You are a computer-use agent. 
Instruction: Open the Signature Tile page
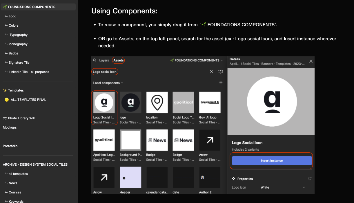pos(19,63)
